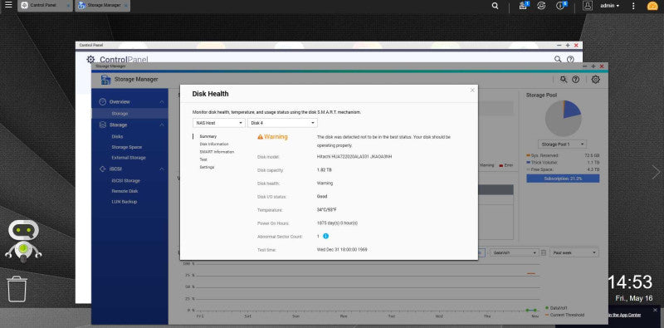Screen dimensions: 664x328
Task: Open the orange dashboard gauge icon
Action: [x=652, y=6]
